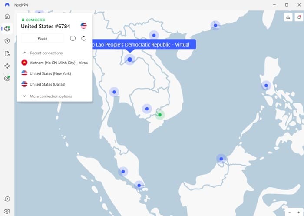The image size is (304, 216).
Task: Click the flag icon beside United States (Dallas)
Action: (x=24, y=84)
